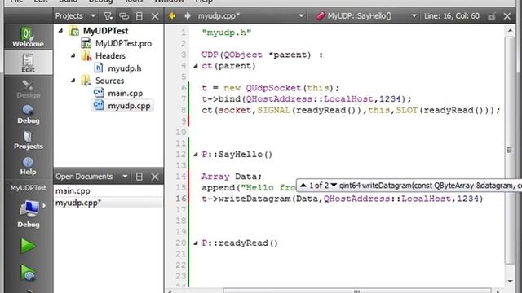Screen dimensions: 522x293
Task: Open the Welcome mode
Action: pos(28,37)
